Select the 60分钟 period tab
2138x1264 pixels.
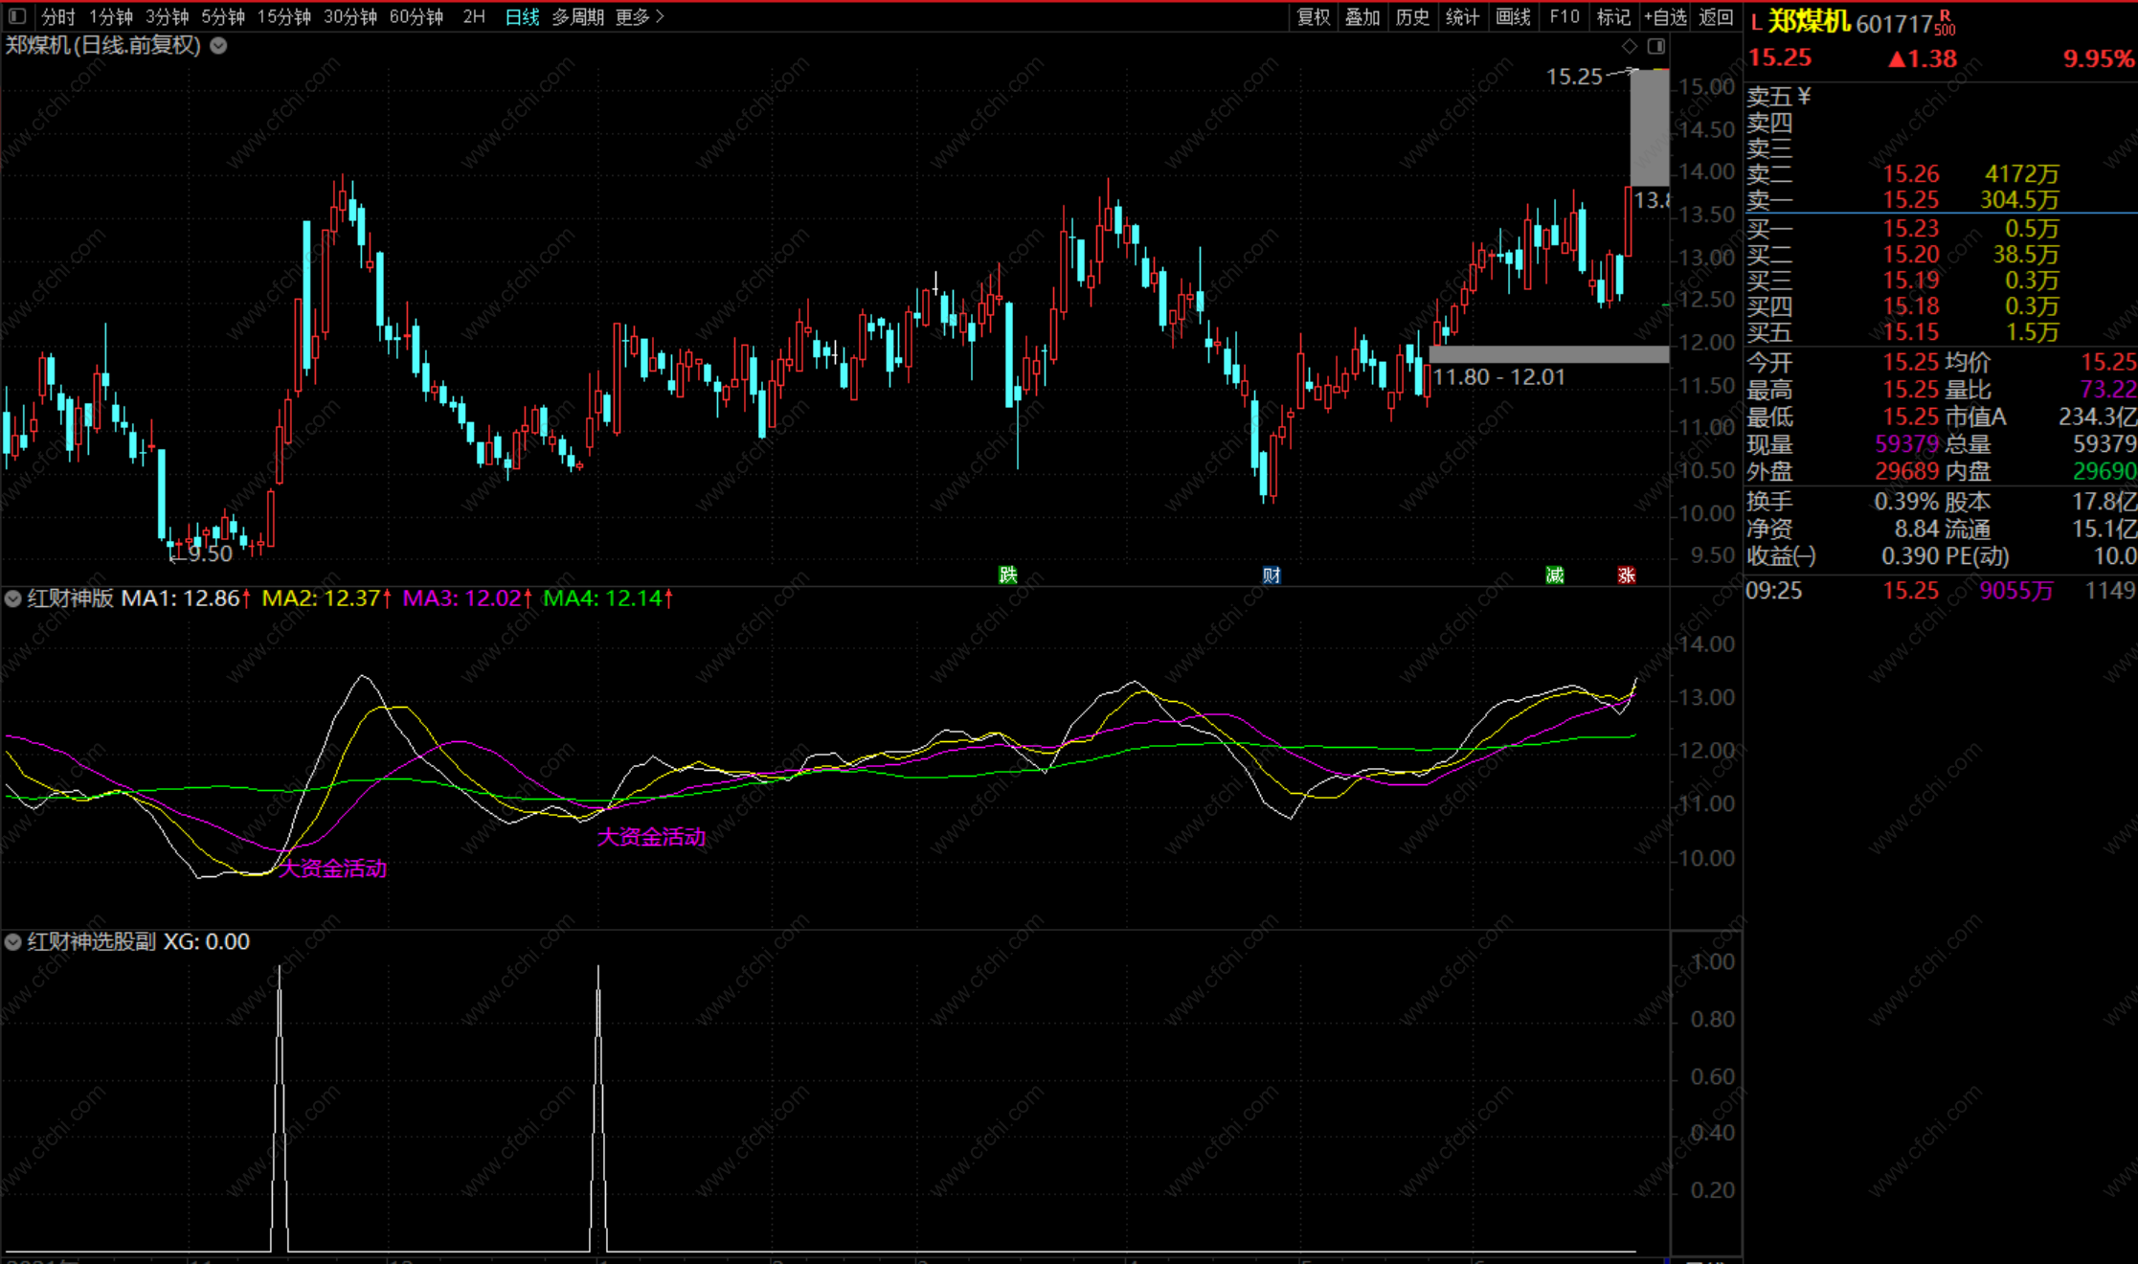(416, 16)
